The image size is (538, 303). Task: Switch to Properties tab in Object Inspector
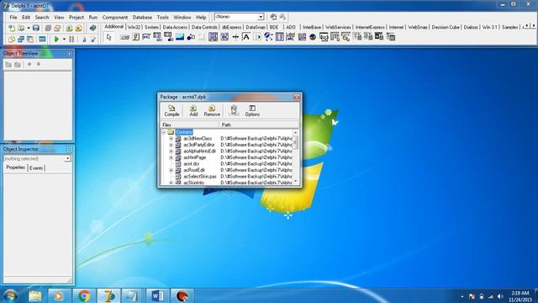(16, 167)
